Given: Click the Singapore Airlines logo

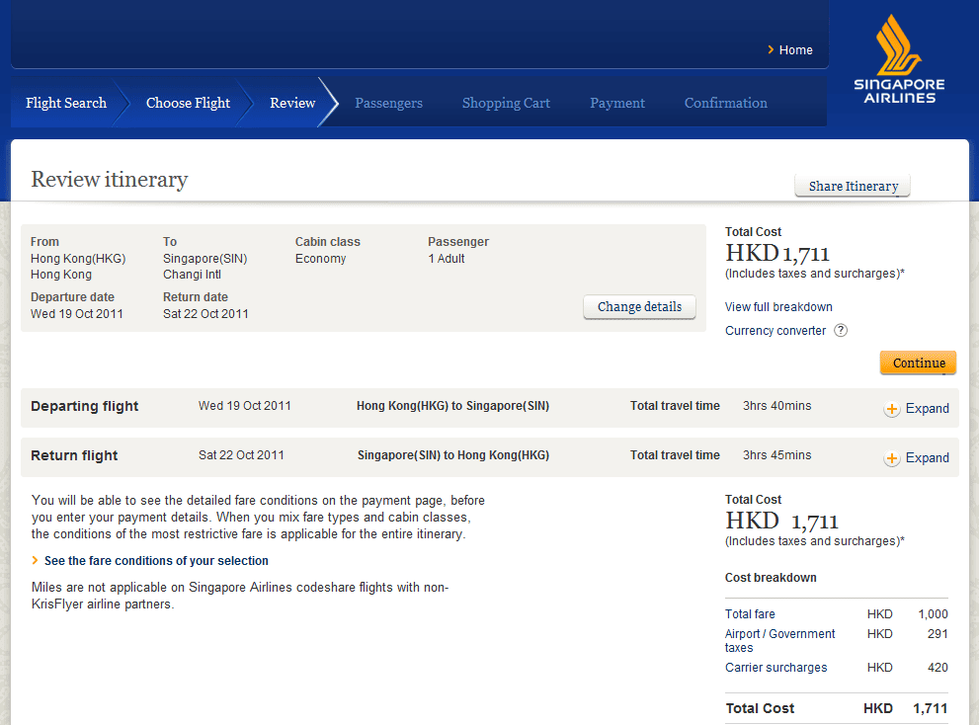Looking at the screenshot, I should (x=899, y=61).
